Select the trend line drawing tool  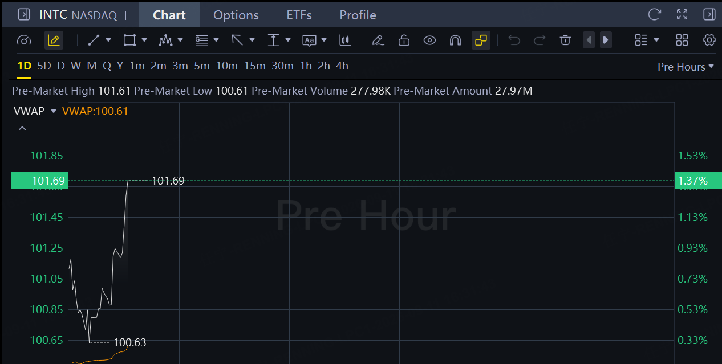click(x=94, y=40)
